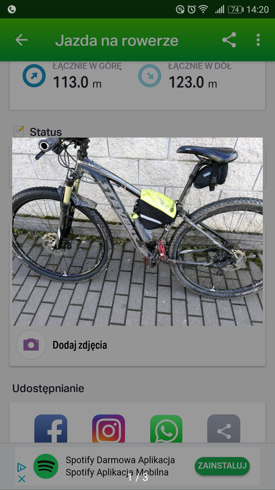Share the ride to Instagram

click(108, 429)
